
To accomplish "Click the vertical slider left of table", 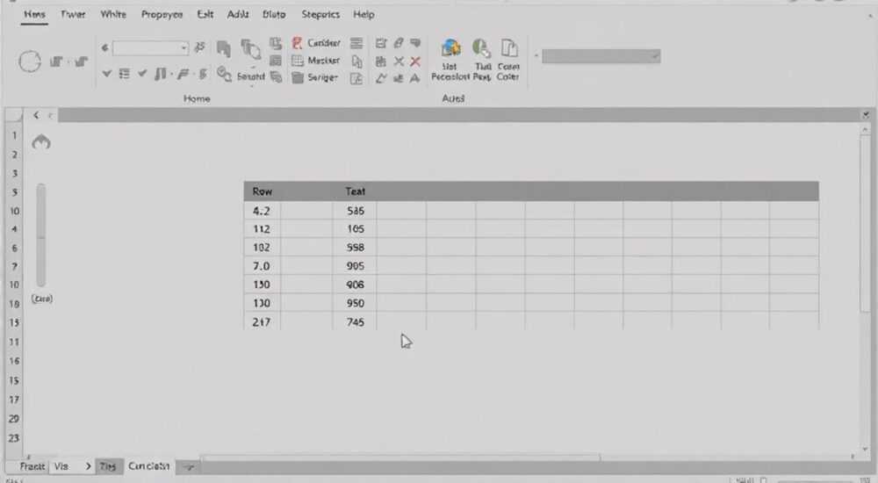I will (x=41, y=234).
